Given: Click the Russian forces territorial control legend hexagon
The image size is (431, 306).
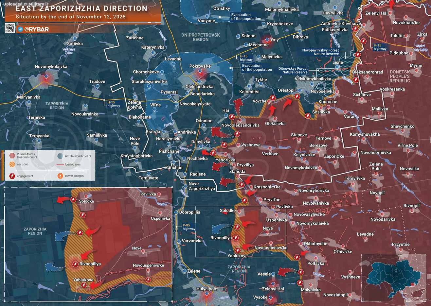Looking at the screenshot, I should click(12, 156).
